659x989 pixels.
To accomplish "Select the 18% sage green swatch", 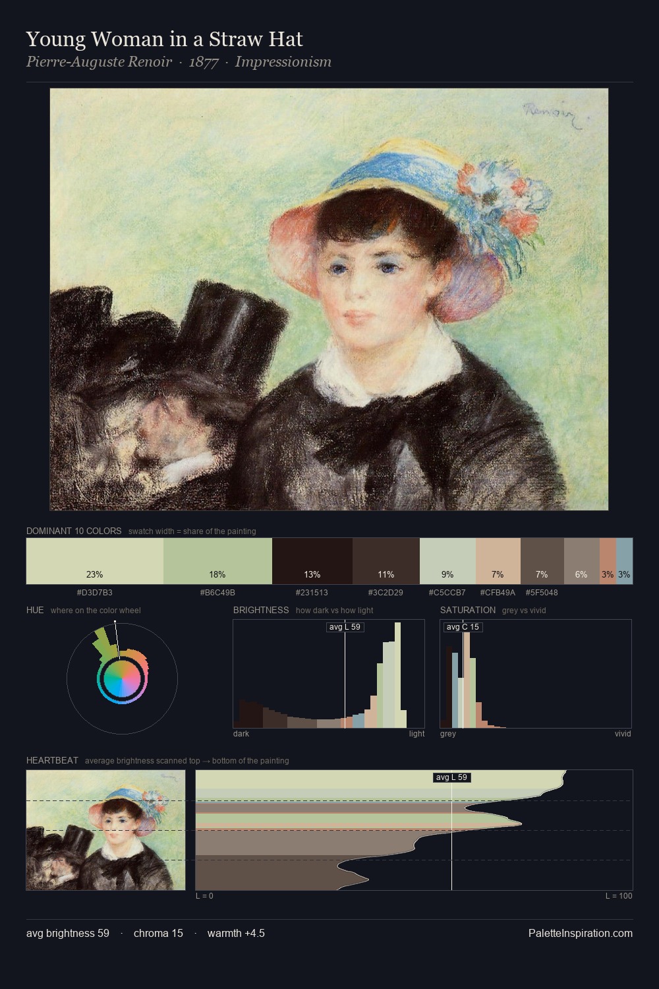I will pos(217,561).
